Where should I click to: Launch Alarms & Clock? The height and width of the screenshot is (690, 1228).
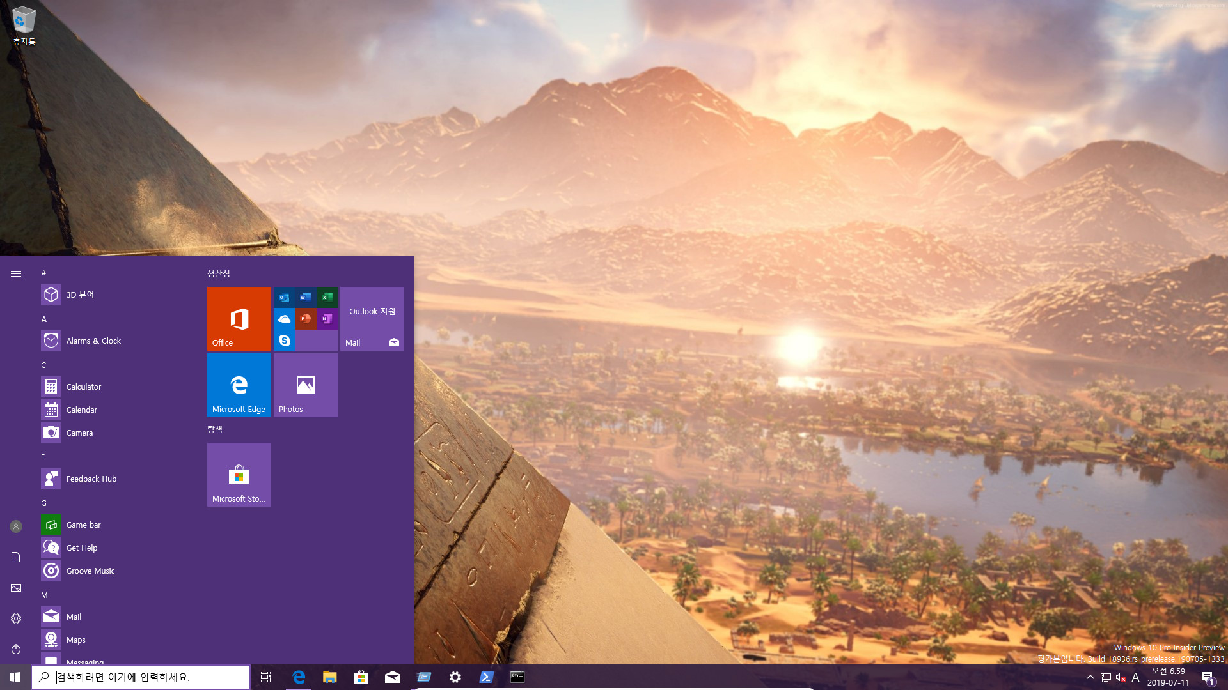(115, 341)
